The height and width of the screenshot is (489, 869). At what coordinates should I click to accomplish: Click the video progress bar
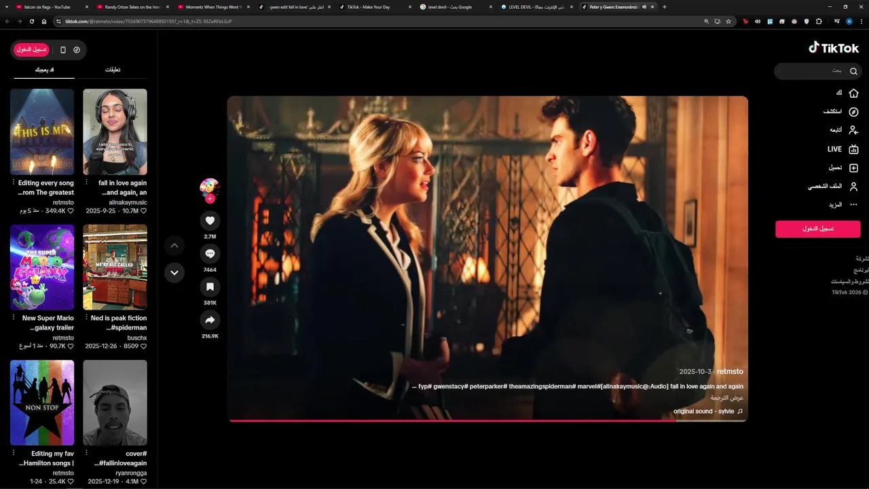tap(487, 421)
